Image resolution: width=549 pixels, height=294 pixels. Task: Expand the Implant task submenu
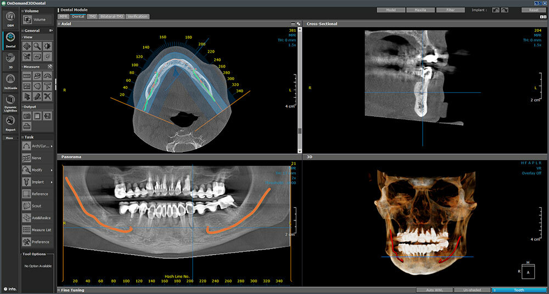52,182
